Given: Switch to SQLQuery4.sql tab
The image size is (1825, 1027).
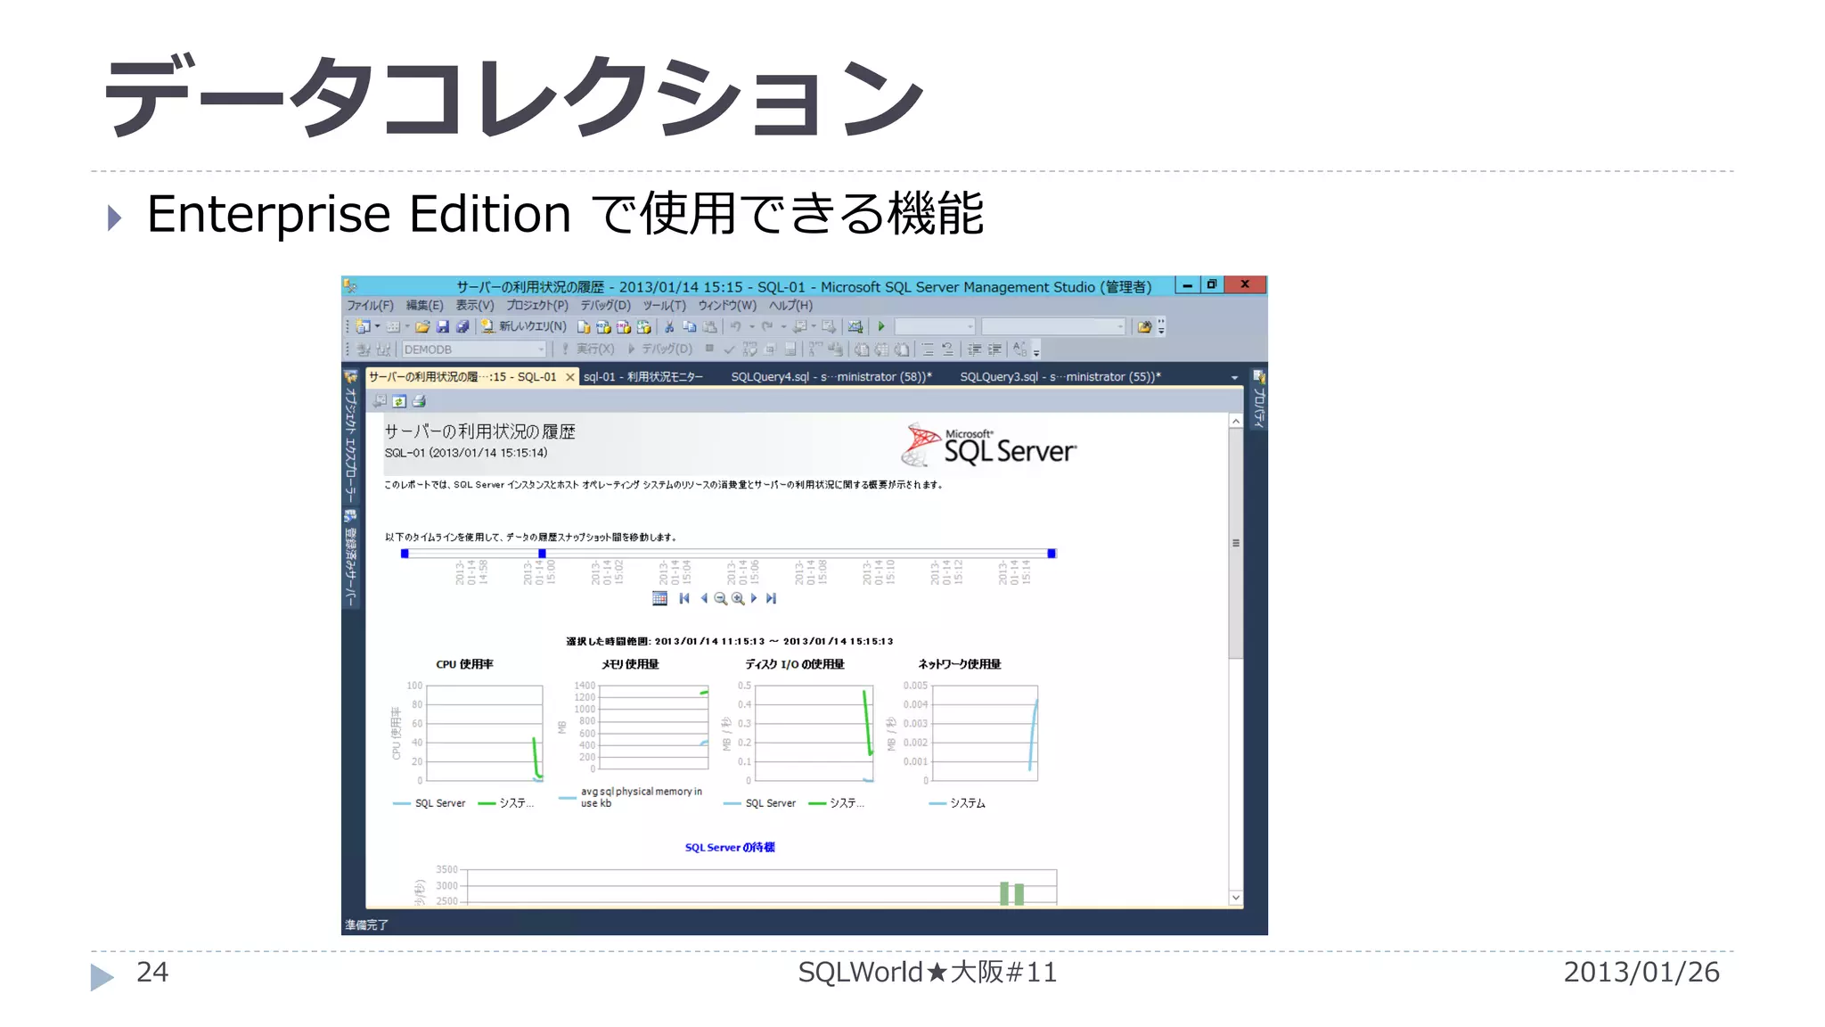Looking at the screenshot, I should click(x=831, y=377).
